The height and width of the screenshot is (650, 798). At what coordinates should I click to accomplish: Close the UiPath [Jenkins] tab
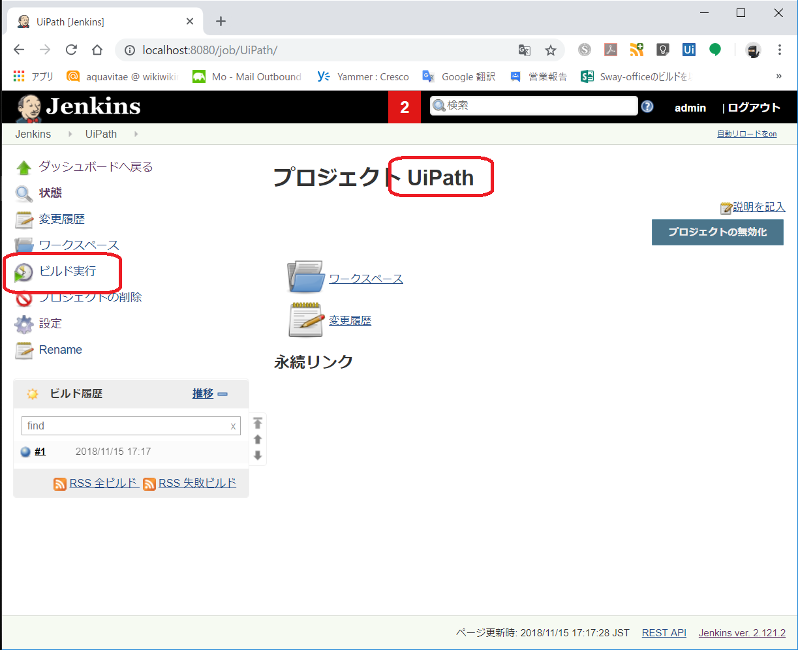(x=190, y=22)
